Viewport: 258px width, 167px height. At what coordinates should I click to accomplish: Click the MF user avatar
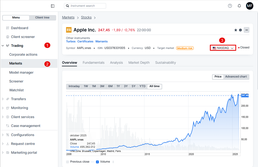(249, 6)
